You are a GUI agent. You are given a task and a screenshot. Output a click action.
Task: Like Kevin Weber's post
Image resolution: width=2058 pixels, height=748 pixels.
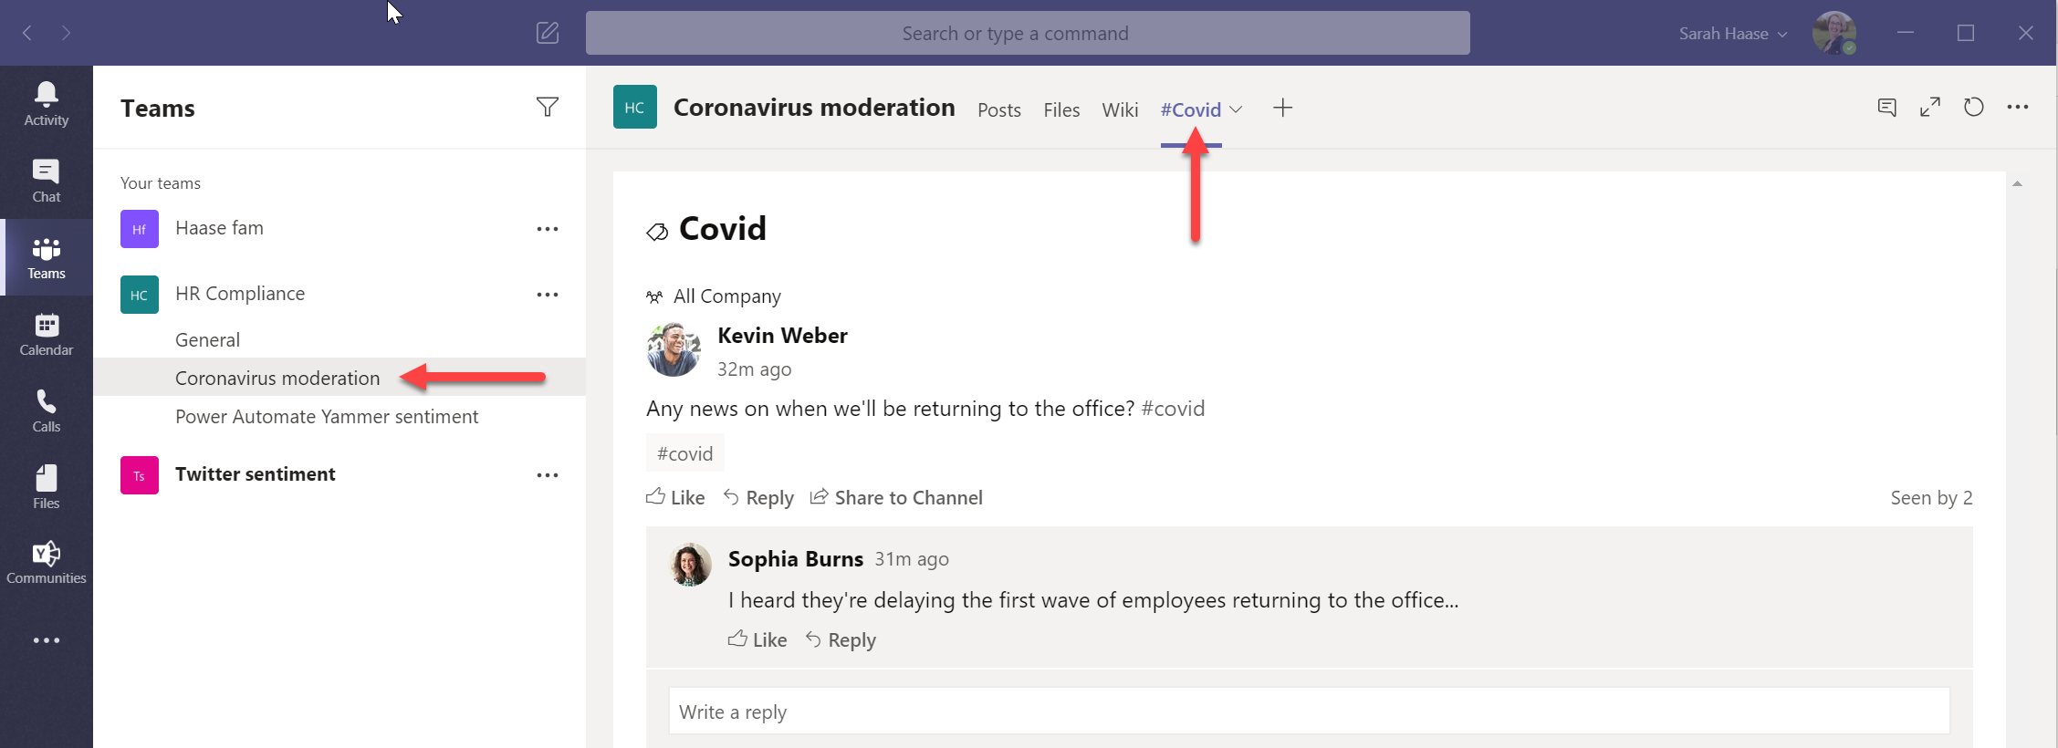coord(675,497)
